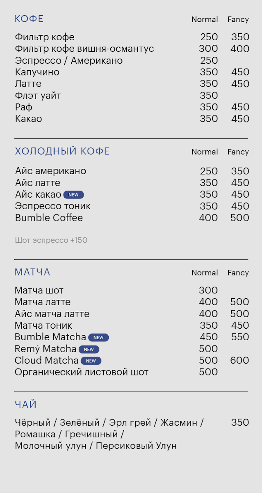This screenshot has height=493, width=262.
Task: Select the 350 price for tea
Action: pyautogui.click(x=240, y=422)
